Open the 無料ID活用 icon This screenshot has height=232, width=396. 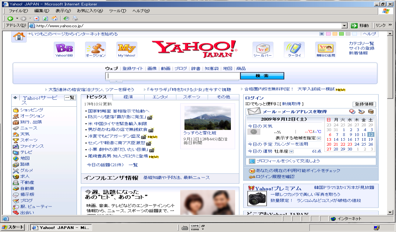pos(326,50)
